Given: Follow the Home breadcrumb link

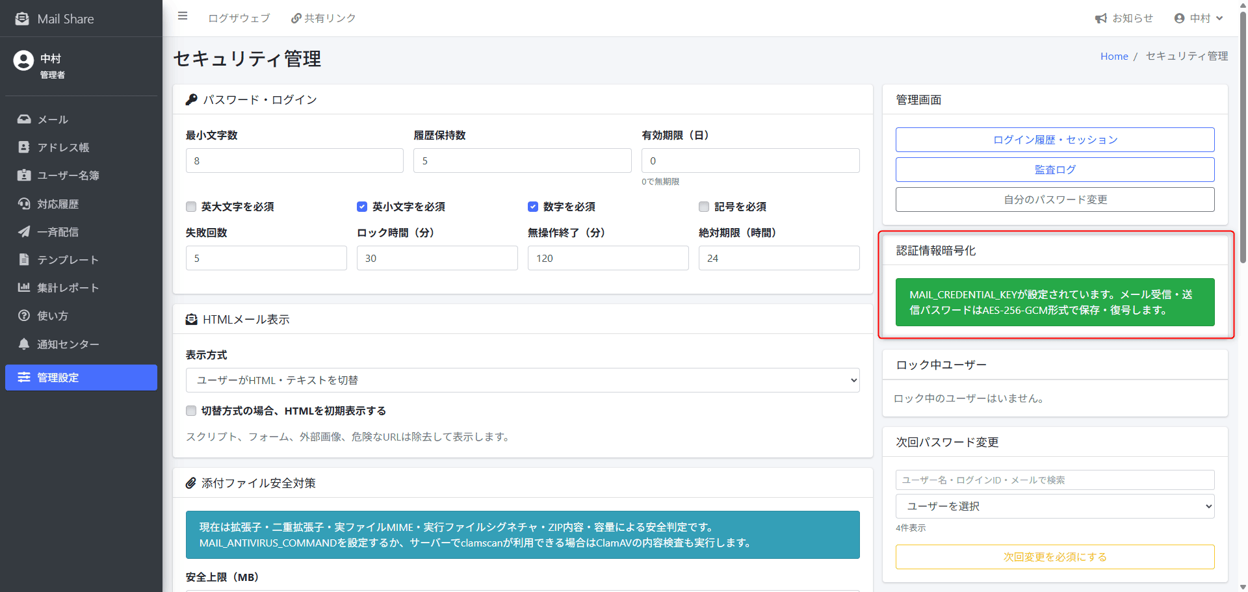Looking at the screenshot, I should tap(1114, 57).
